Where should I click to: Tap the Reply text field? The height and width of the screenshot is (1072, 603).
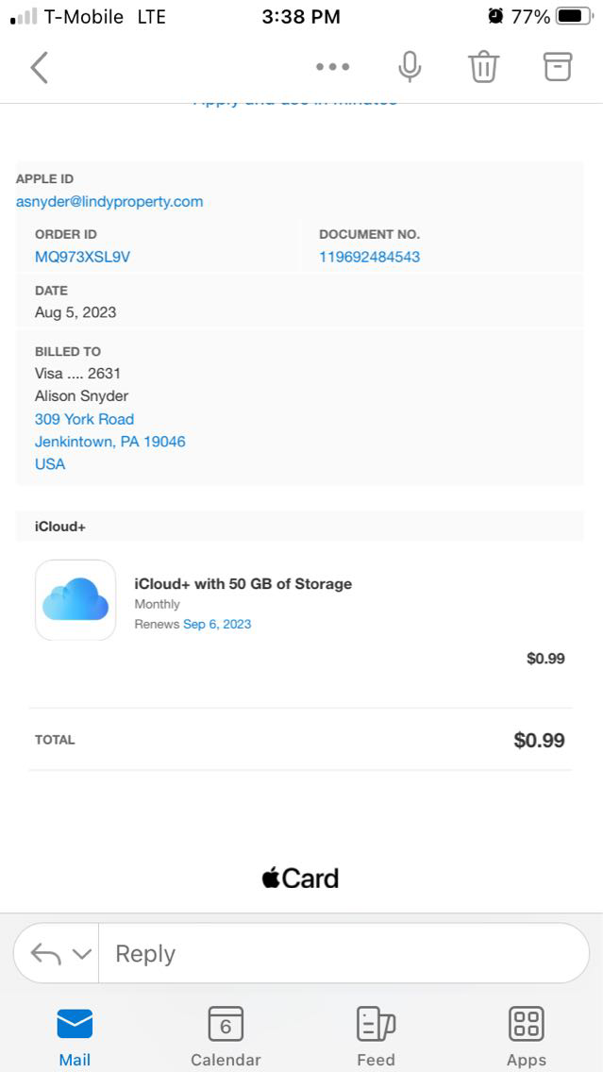point(340,954)
